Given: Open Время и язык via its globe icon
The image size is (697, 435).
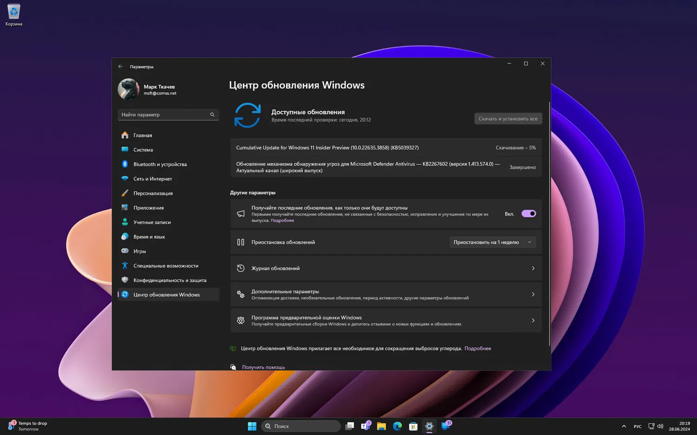Looking at the screenshot, I should (125, 237).
